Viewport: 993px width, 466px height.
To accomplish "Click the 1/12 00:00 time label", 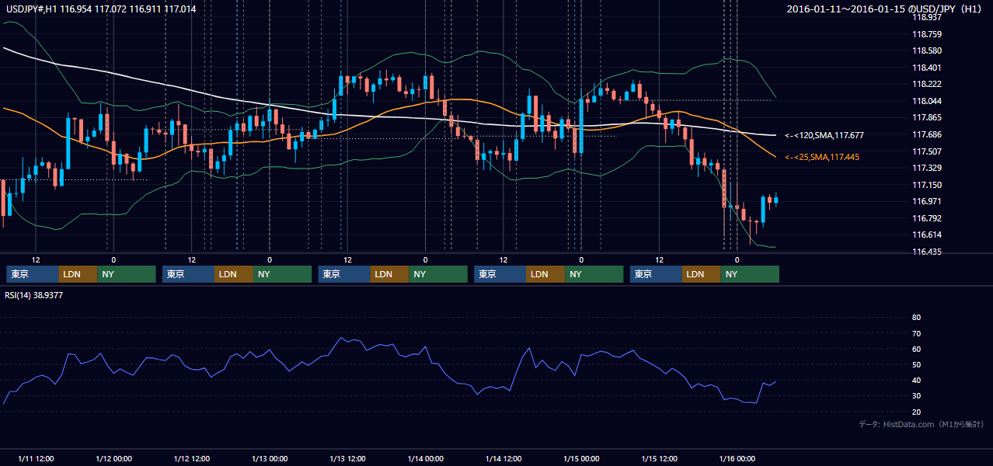I will (113, 459).
